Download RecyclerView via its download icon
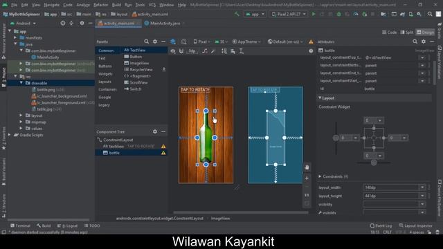 [164, 69]
